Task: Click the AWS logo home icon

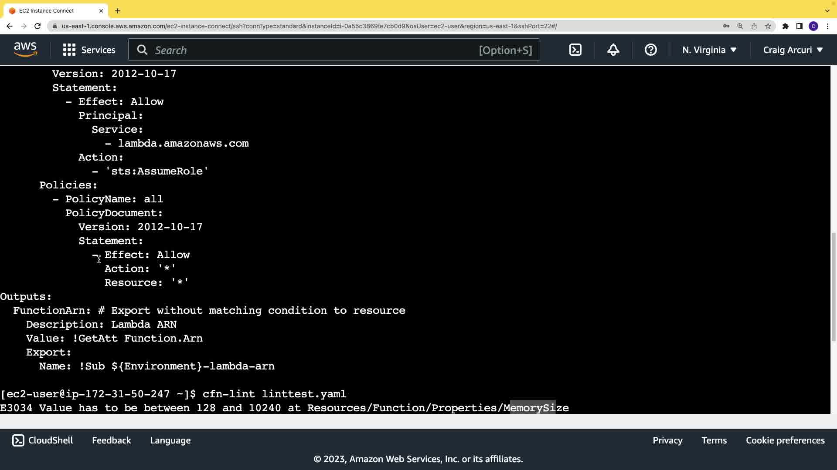Action: (x=25, y=50)
